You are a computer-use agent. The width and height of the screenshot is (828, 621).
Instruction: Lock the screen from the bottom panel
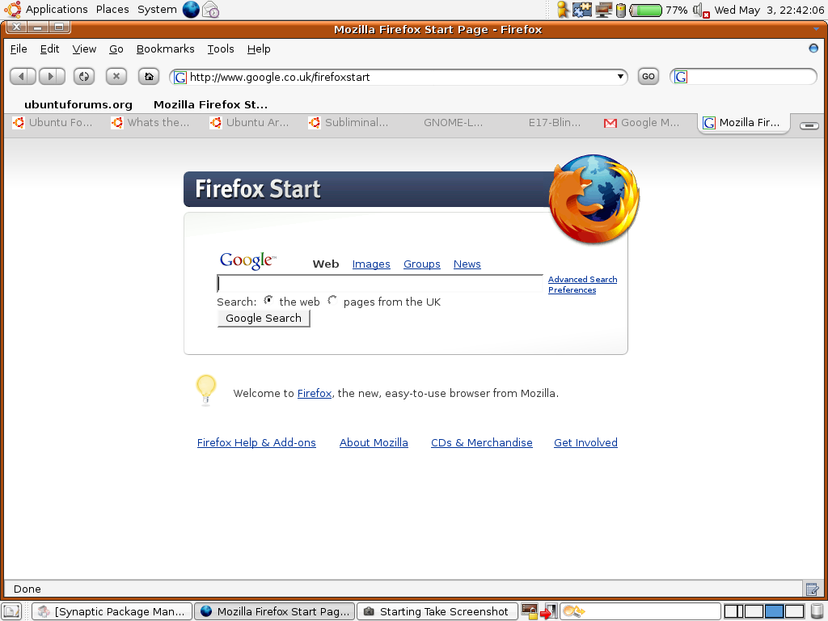(x=529, y=611)
